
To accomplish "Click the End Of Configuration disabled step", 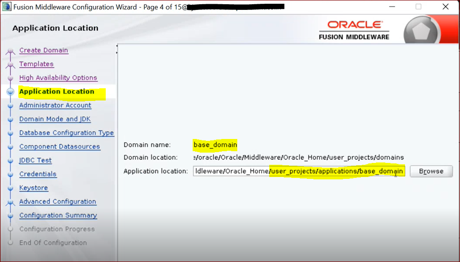I will tap(53, 243).
